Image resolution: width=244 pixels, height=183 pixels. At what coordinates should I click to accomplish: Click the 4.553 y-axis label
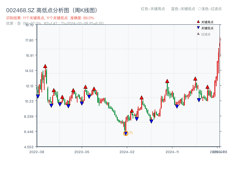(x=29, y=147)
